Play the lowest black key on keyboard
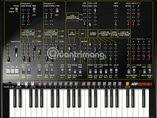Screen dimensions: 157x118 click(x=15, y=98)
